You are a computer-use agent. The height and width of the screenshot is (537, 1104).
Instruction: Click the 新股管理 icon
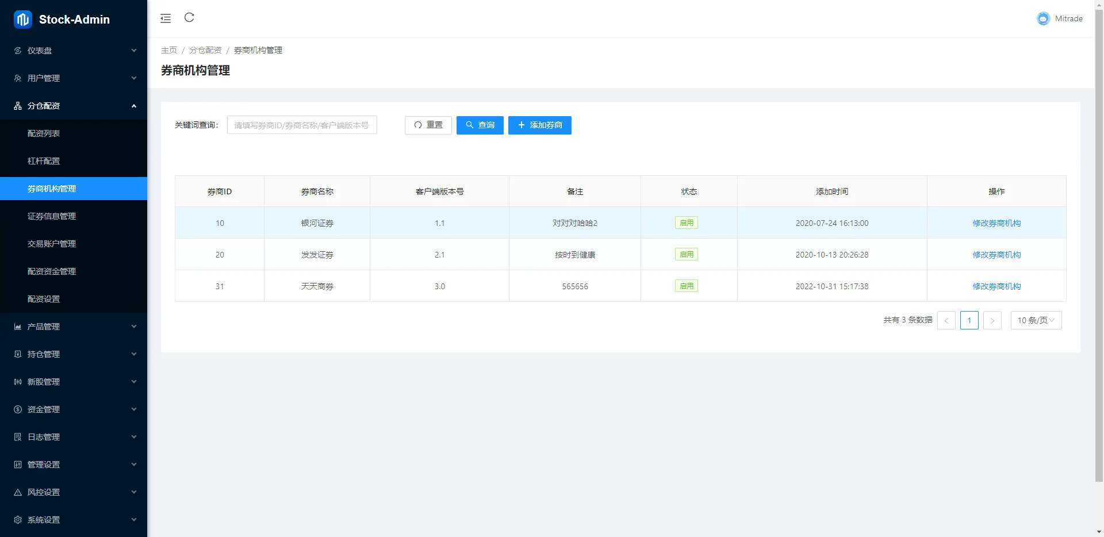coord(18,382)
